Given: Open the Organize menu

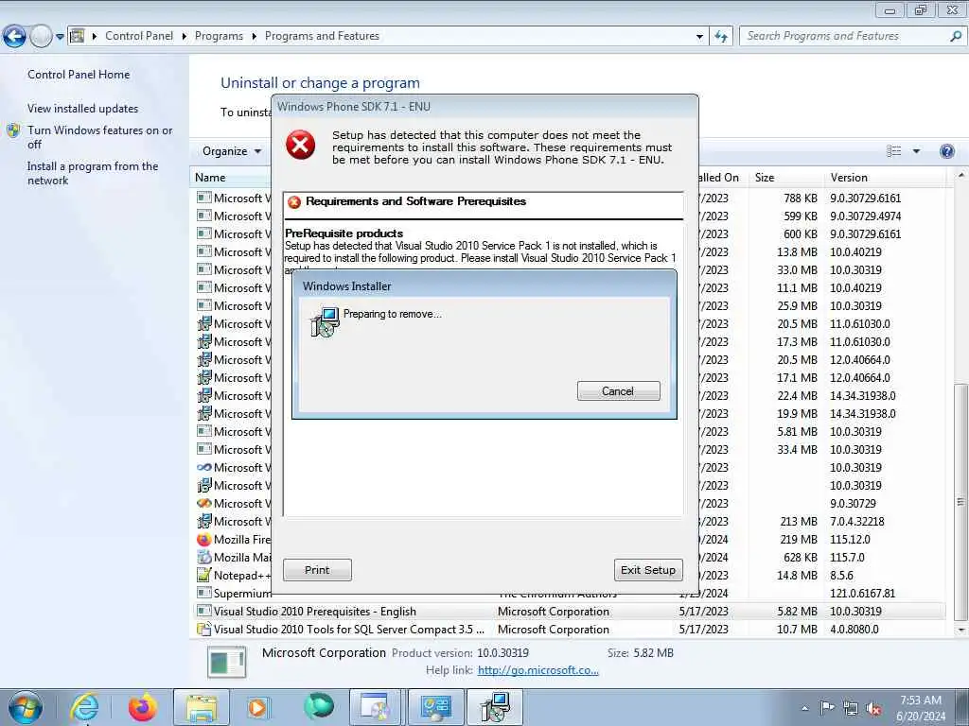Looking at the screenshot, I should tap(231, 151).
